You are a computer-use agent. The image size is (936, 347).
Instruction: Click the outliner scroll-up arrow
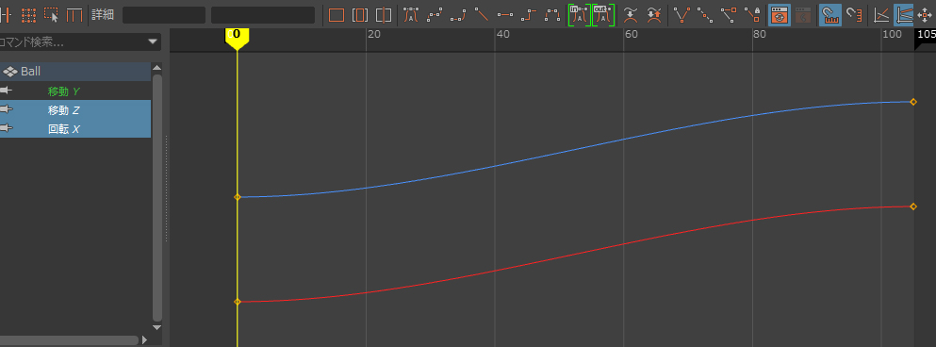coord(157,68)
